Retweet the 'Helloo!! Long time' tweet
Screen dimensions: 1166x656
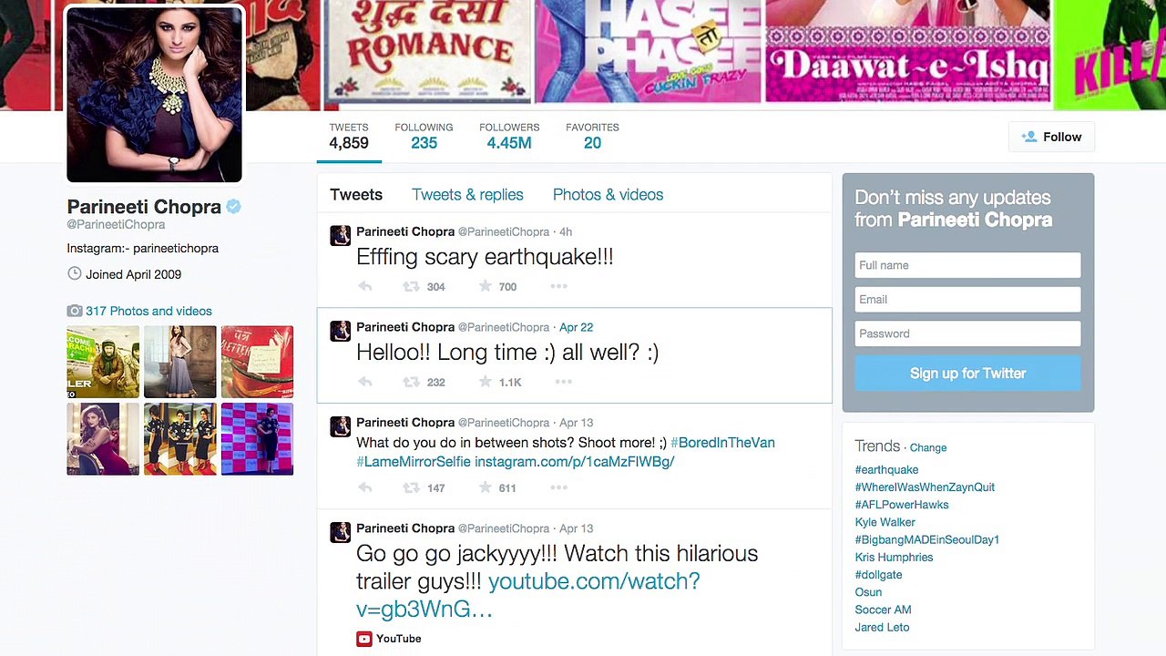coord(411,383)
